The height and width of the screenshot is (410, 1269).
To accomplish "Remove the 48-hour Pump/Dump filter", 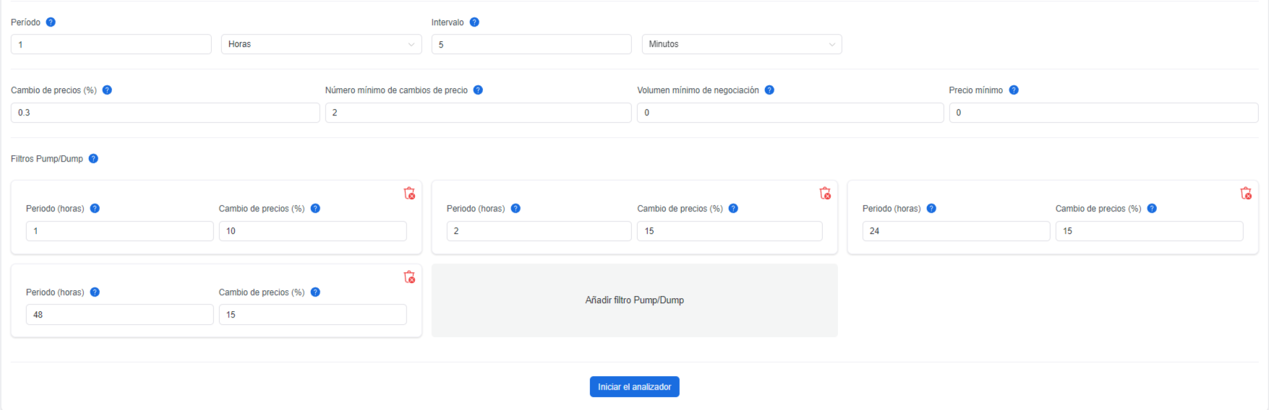I will [x=409, y=277].
